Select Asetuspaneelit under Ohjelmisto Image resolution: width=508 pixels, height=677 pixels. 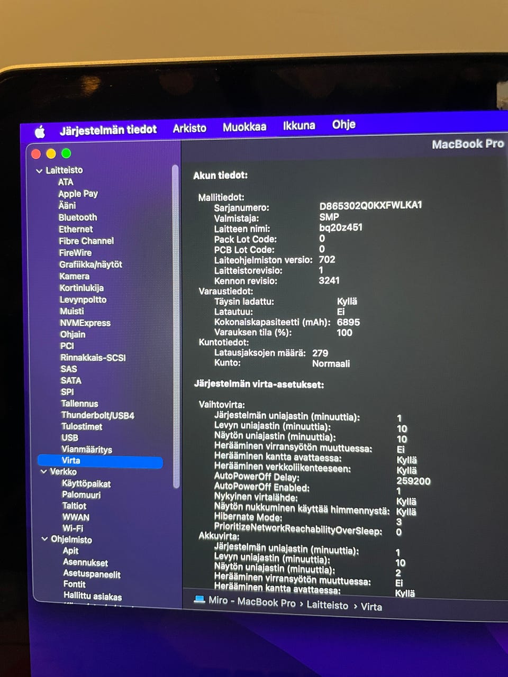pos(92,574)
